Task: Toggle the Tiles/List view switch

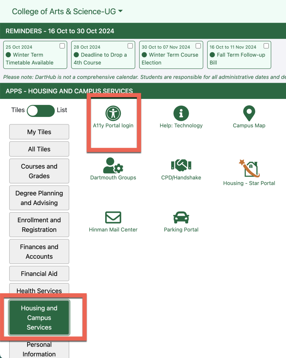Action: [41, 111]
